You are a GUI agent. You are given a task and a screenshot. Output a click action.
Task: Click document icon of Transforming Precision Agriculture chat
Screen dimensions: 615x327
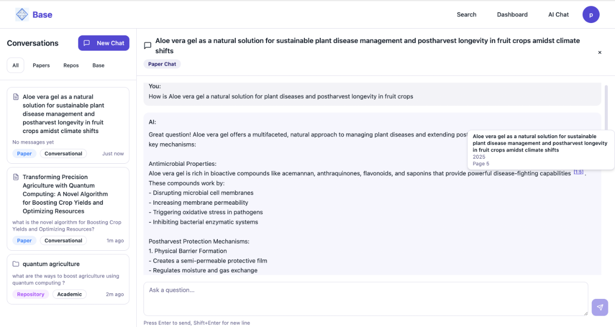(x=15, y=177)
